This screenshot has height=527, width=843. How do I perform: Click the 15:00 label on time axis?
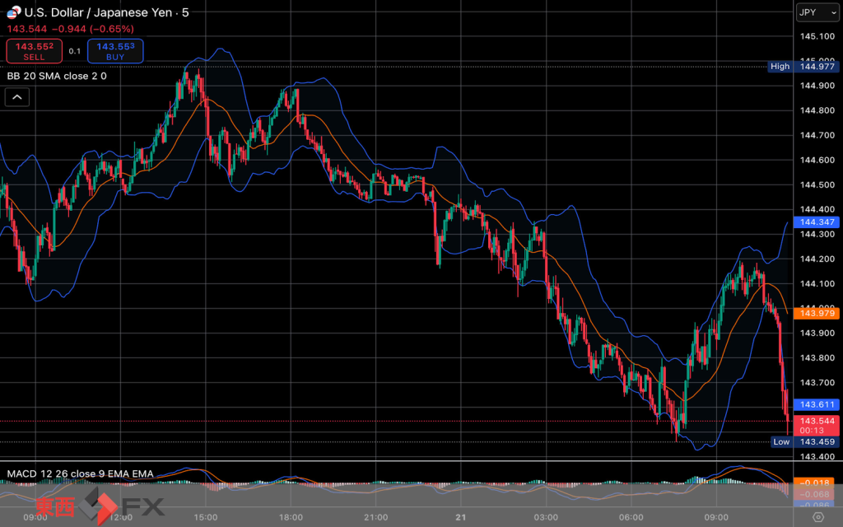coord(205,517)
